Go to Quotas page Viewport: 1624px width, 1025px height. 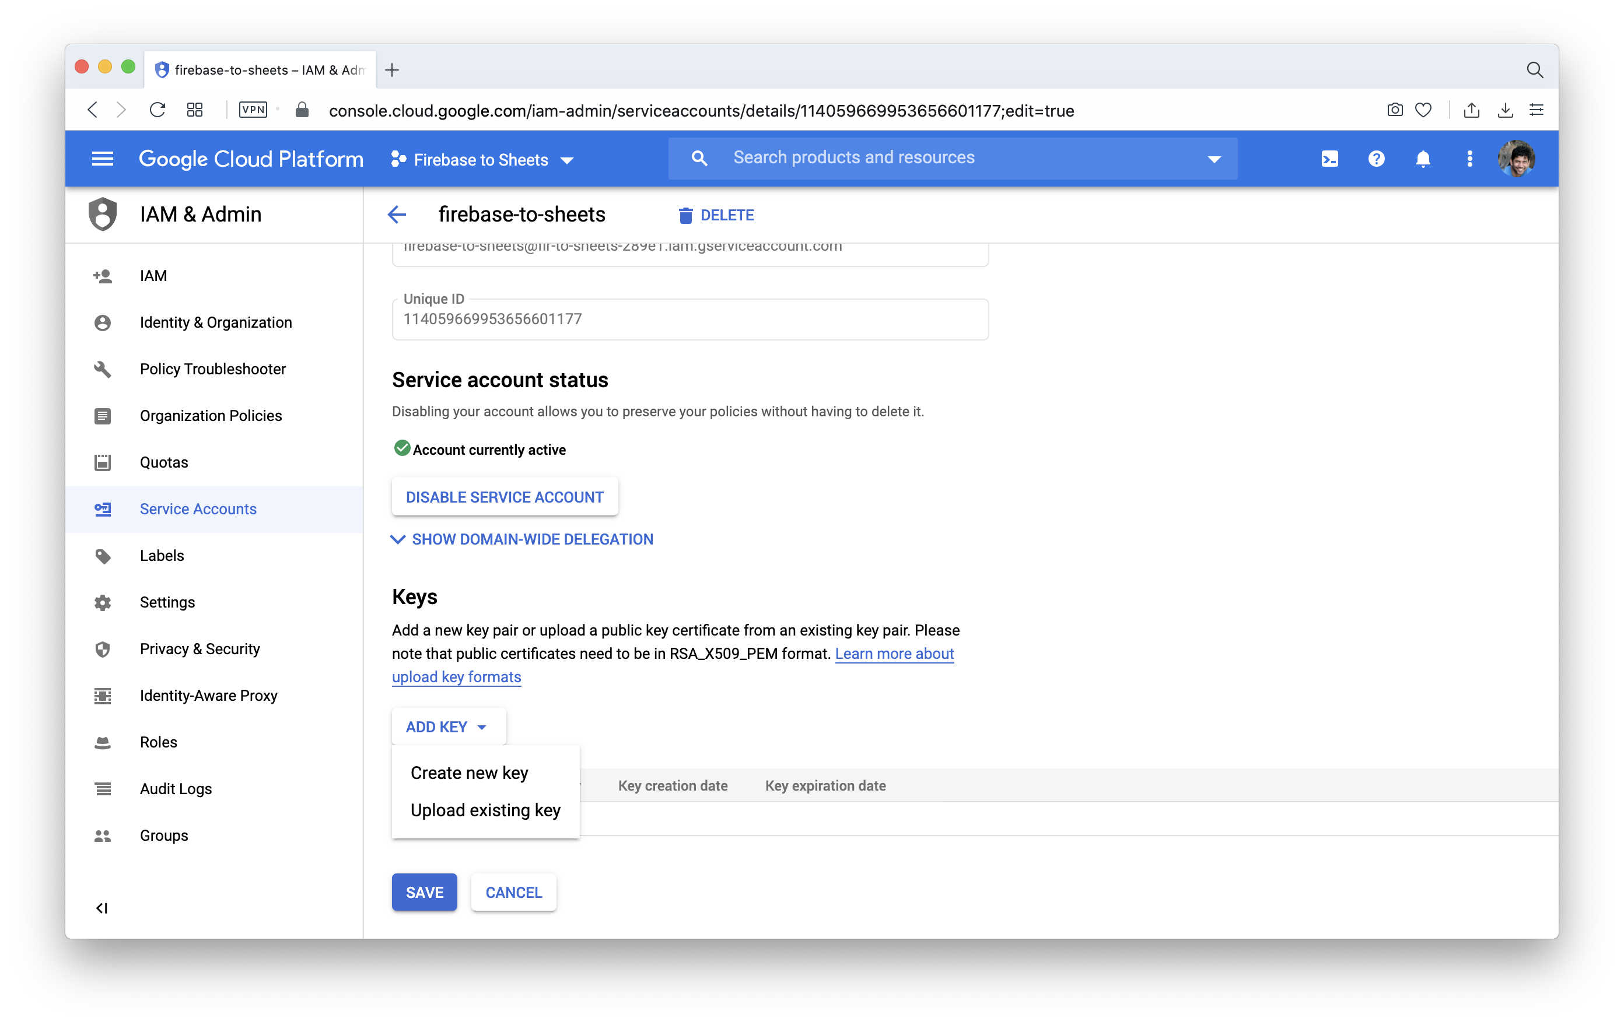pyautogui.click(x=164, y=462)
